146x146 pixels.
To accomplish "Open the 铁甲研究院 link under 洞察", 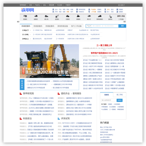I will pyautogui.click(x=82, y=9).
